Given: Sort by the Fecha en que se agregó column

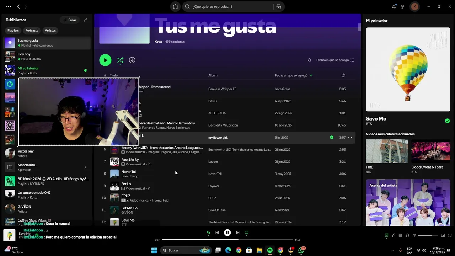Looking at the screenshot, I should point(294,75).
